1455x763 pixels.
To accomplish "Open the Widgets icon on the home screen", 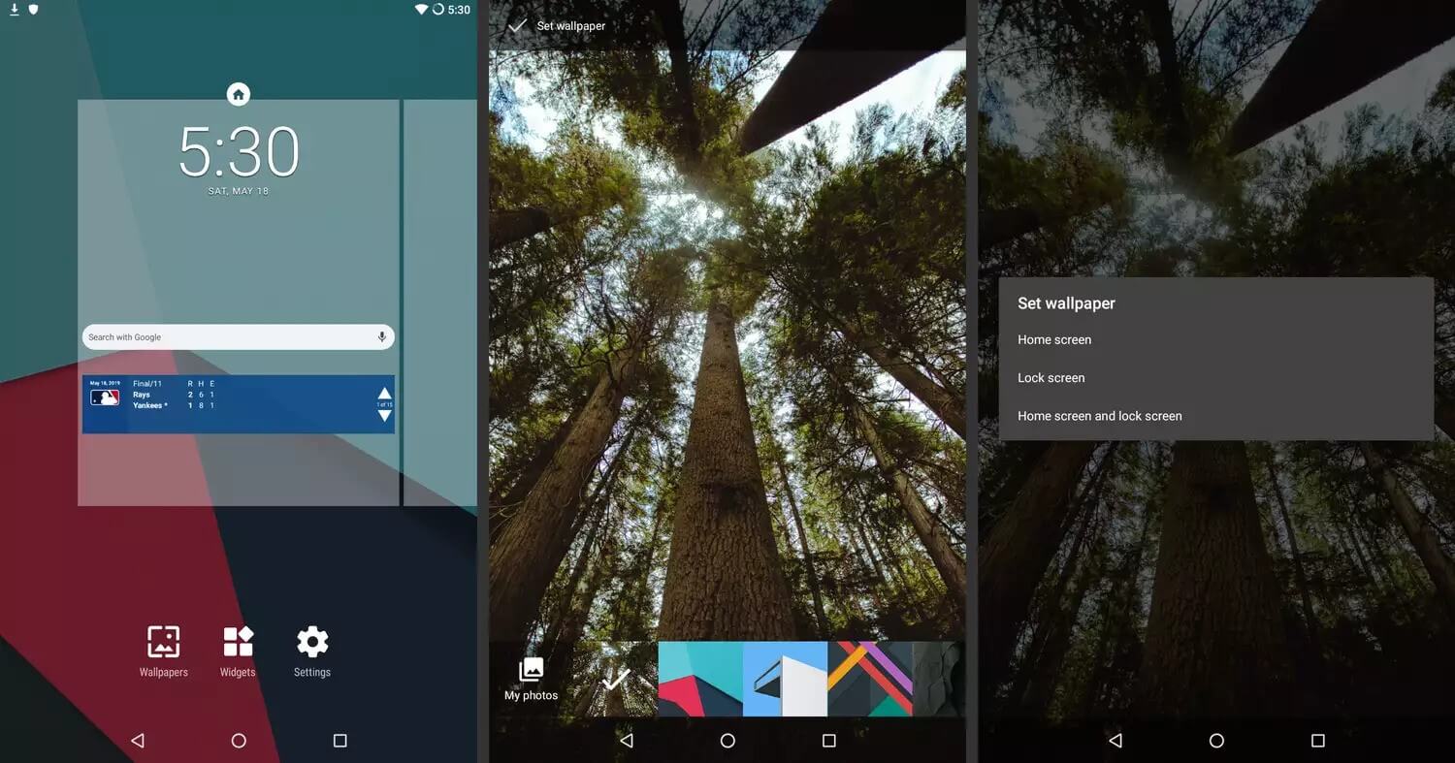I will coord(238,642).
